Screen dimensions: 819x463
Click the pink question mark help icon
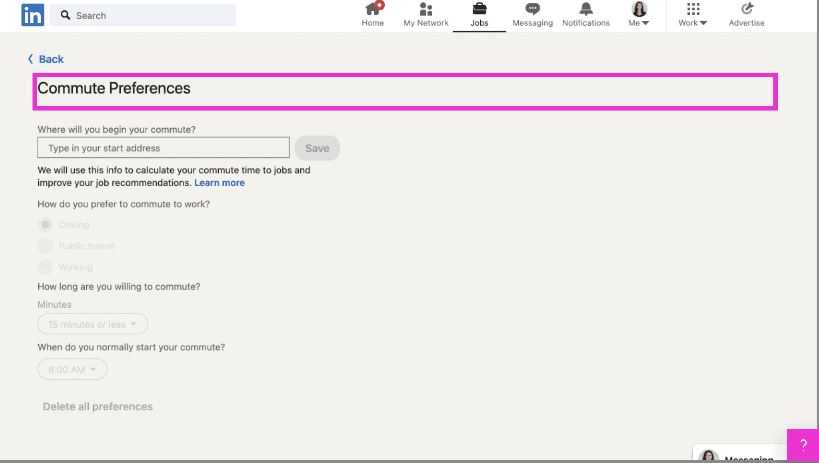pos(803,445)
